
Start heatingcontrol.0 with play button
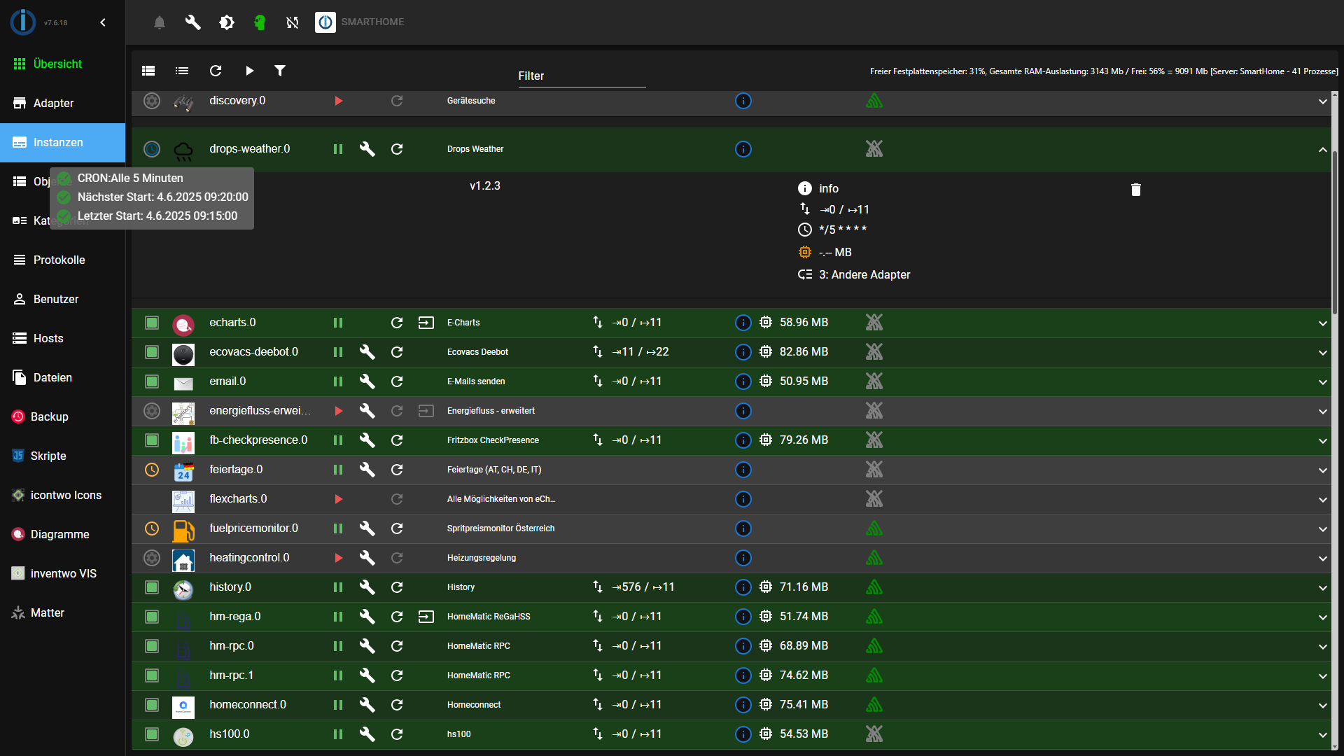point(339,558)
